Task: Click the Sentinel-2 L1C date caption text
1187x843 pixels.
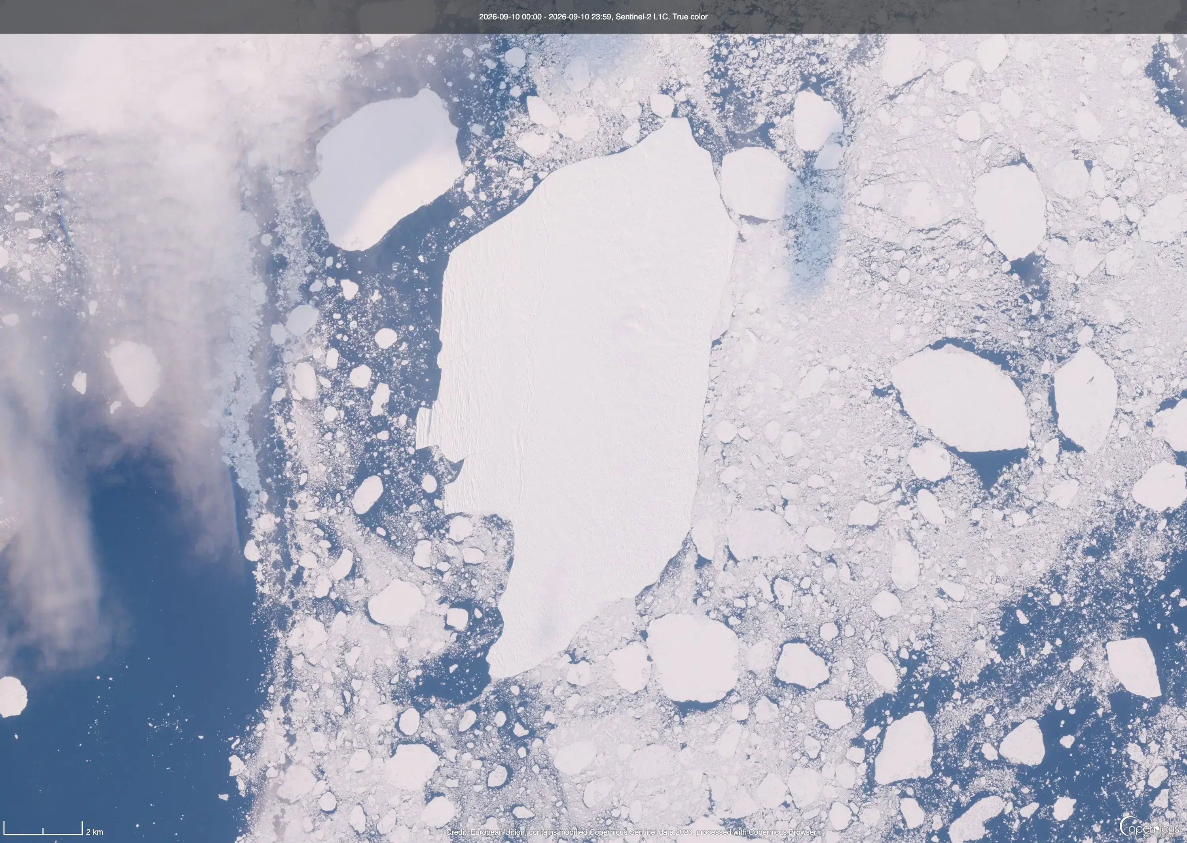Action: coord(593,17)
